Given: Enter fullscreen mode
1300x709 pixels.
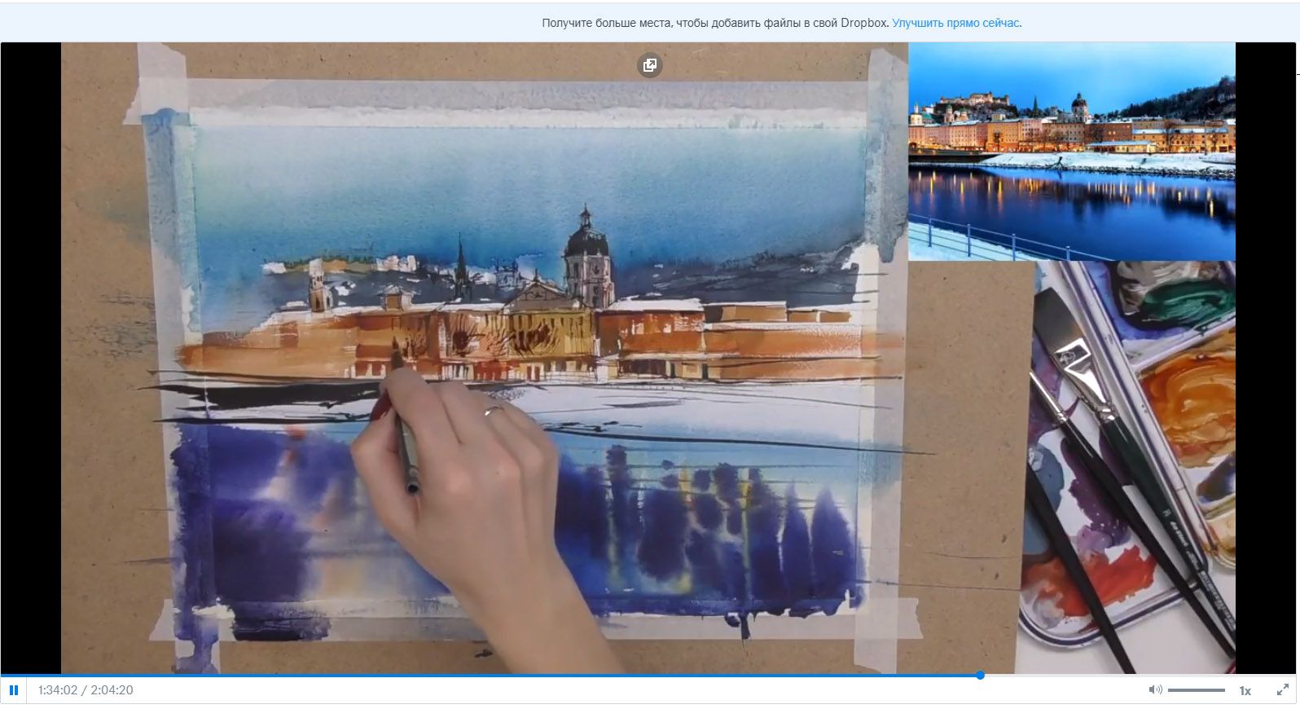Looking at the screenshot, I should tap(1282, 690).
